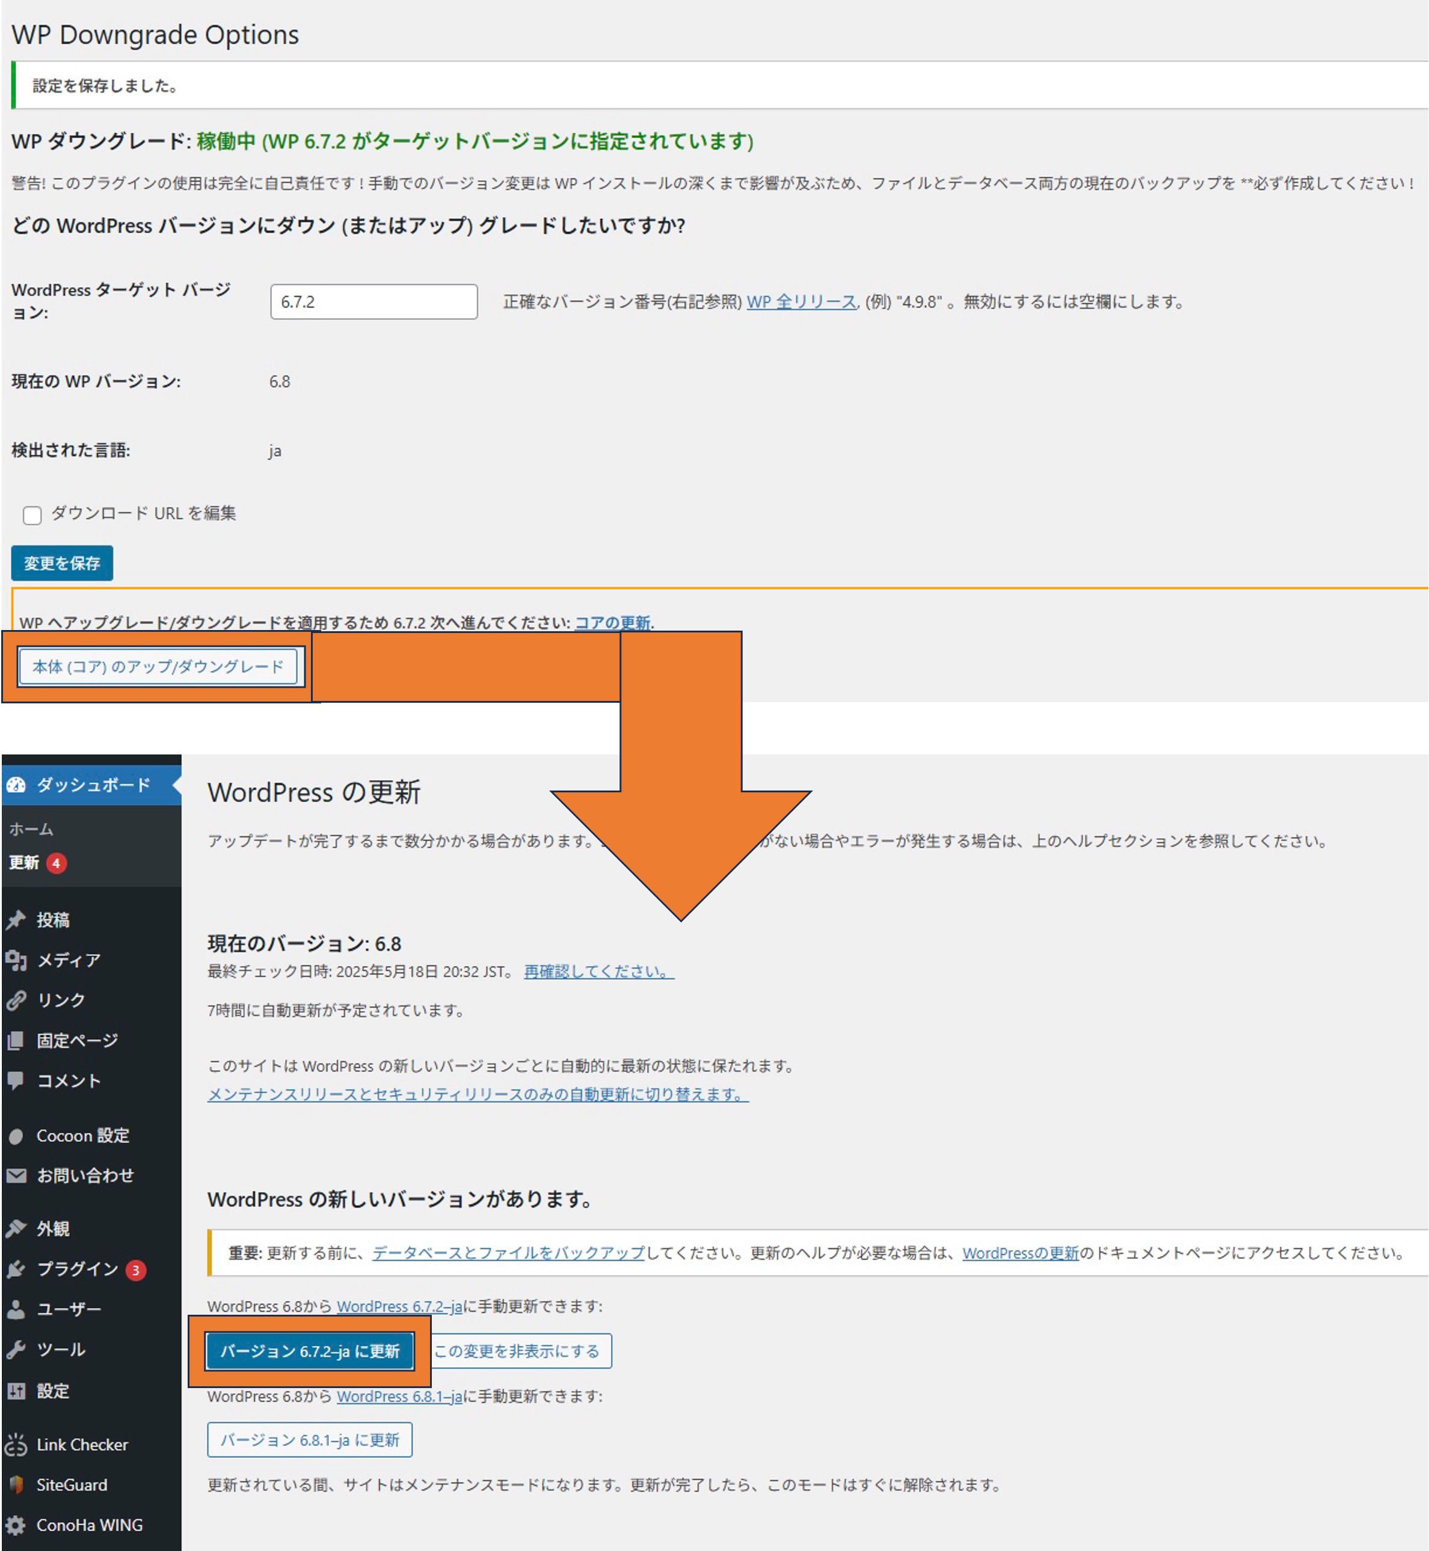This screenshot has width=1429, height=1551.
Task: Open ダッシュボード menu item
Action: coord(94,785)
